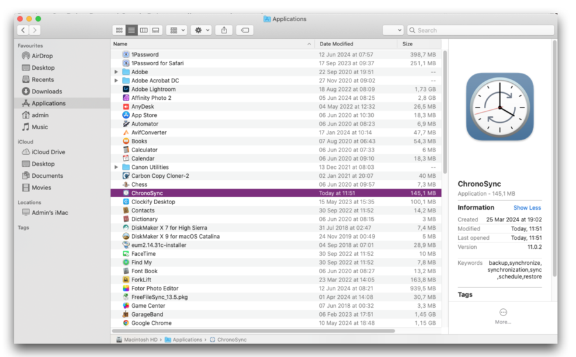Go back with the left chevron button
This screenshot has width=576, height=357.
coord(23,30)
